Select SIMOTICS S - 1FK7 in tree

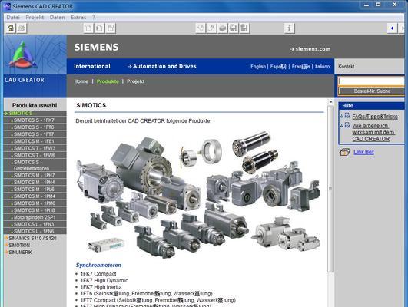point(34,120)
